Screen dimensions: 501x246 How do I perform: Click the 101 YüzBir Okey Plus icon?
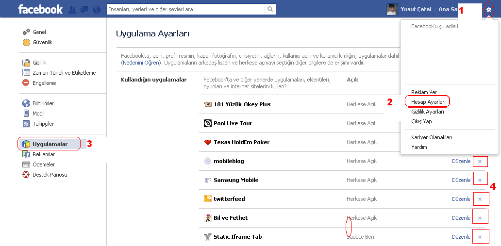tap(208, 104)
